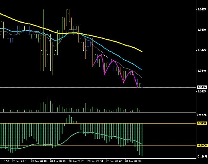Click the 28 Jun 20:34 time label
The height and width of the screenshot is (164, 208).
tap(95, 161)
